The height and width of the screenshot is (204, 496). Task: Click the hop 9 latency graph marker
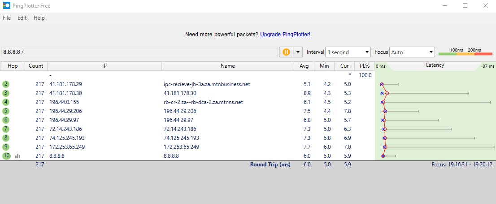click(x=385, y=147)
